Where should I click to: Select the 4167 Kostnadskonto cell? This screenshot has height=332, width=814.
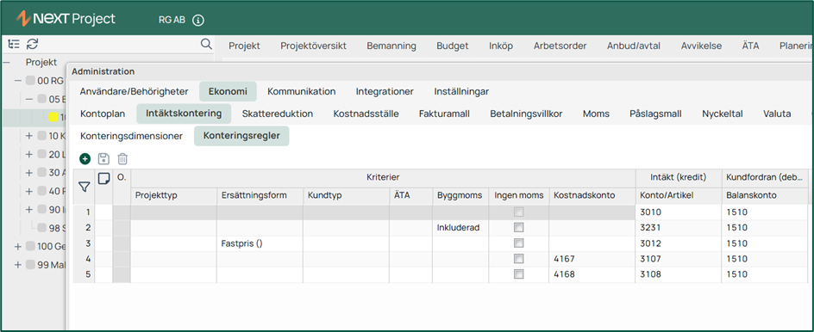pyautogui.click(x=592, y=258)
